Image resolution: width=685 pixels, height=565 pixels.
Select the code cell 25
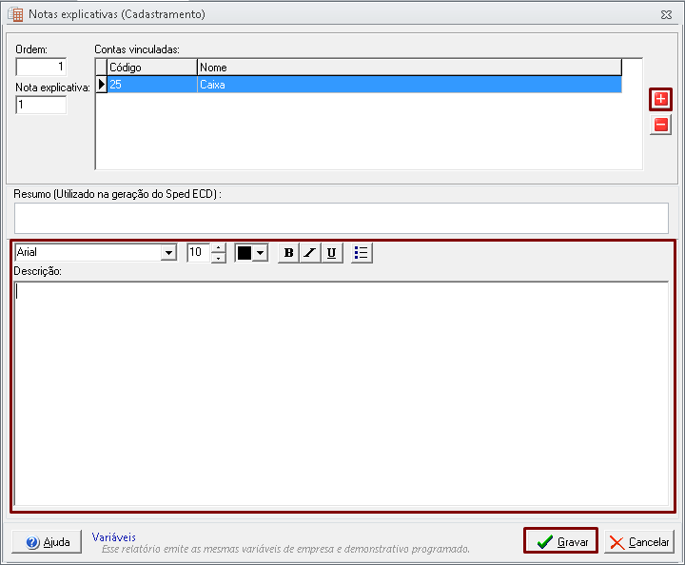click(152, 85)
